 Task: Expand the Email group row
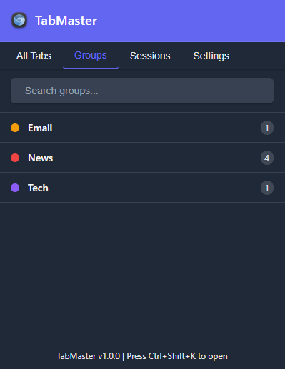pyautogui.click(x=142, y=128)
